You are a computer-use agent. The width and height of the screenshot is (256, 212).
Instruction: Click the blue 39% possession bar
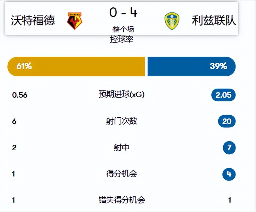(x=192, y=66)
